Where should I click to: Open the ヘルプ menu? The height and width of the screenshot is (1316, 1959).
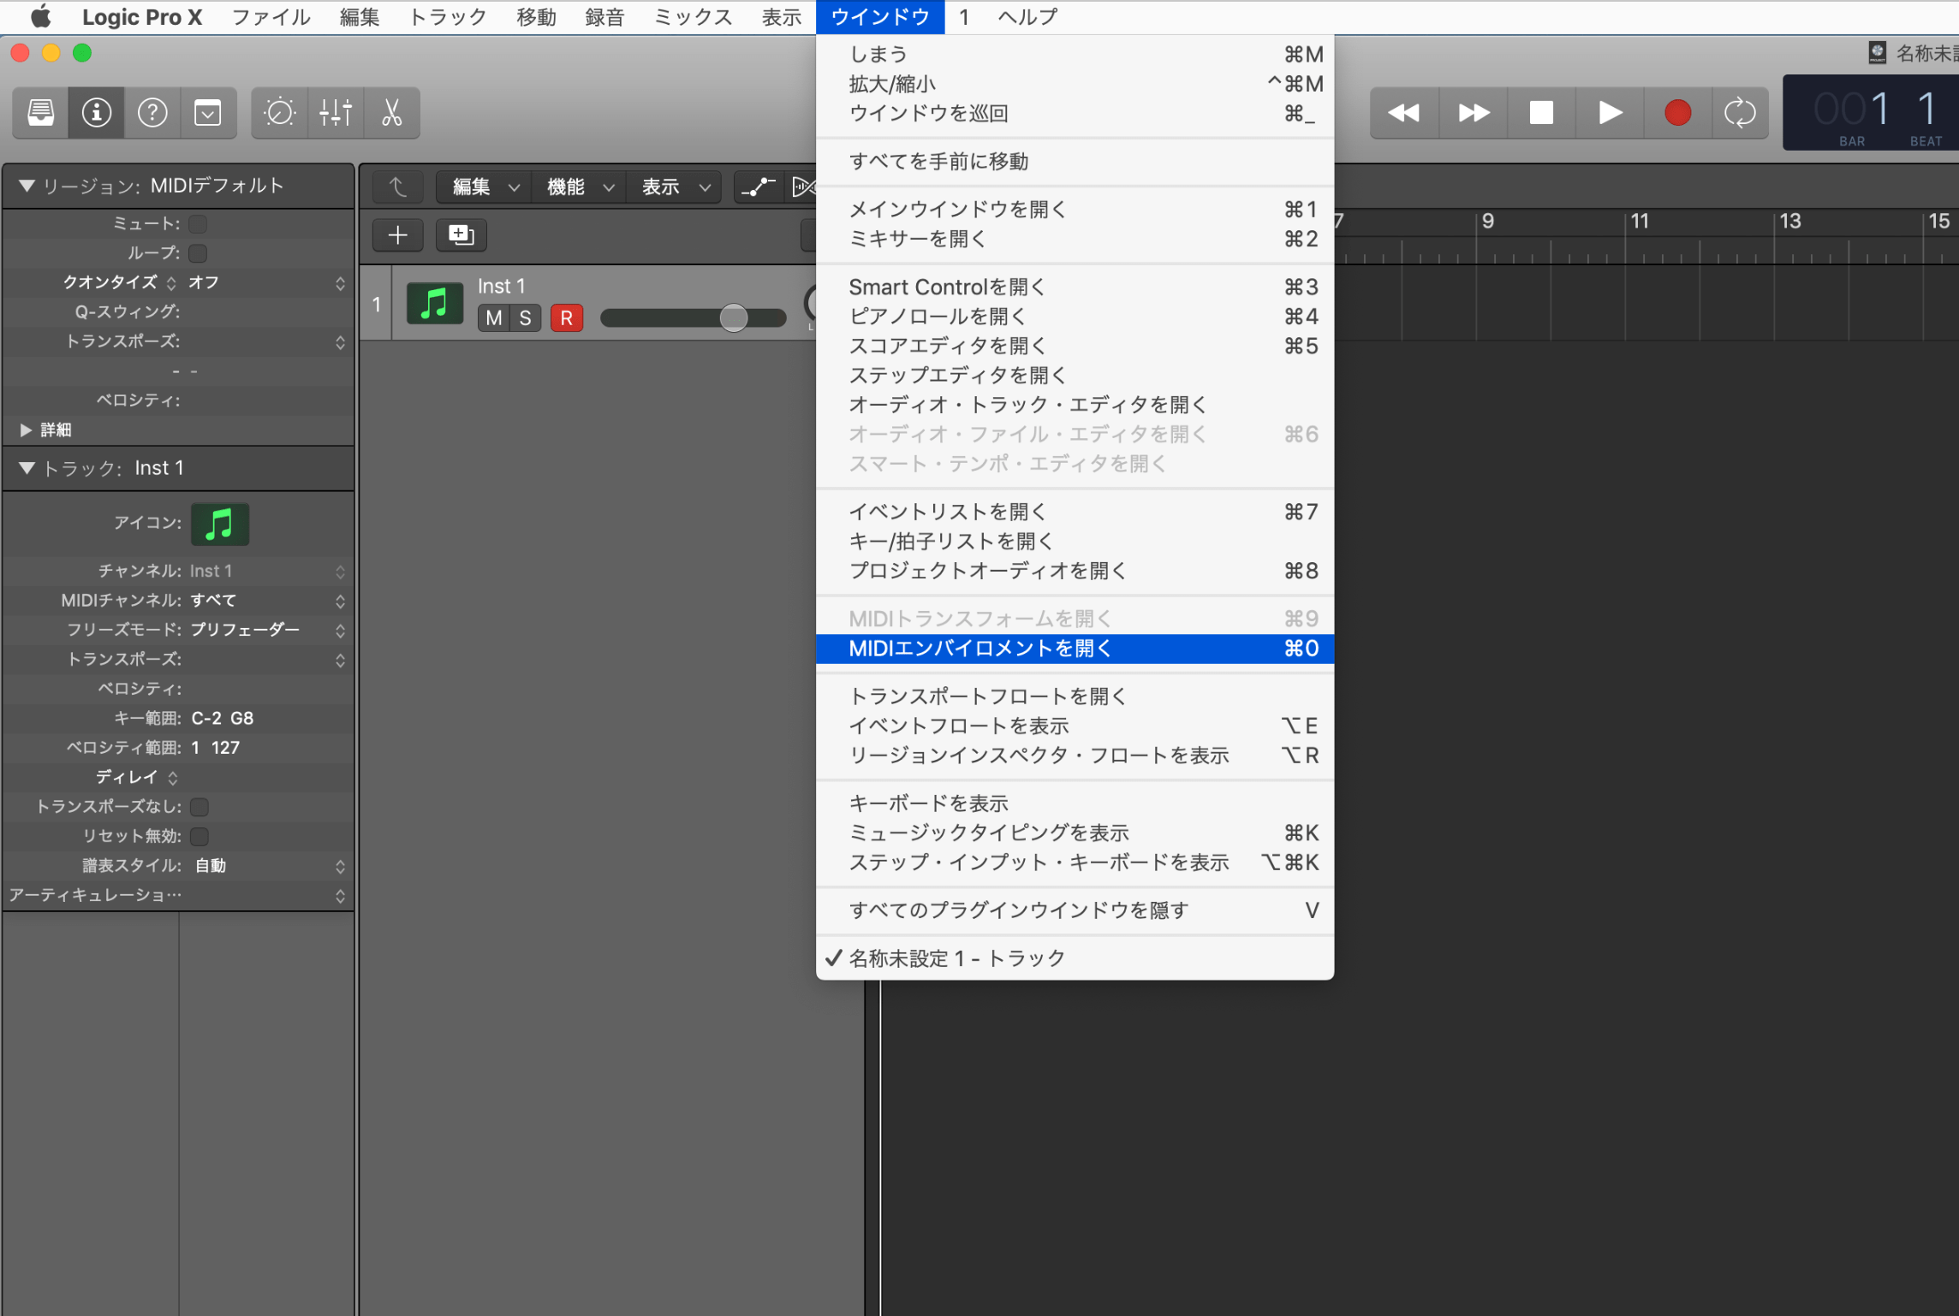tap(1027, 16)
